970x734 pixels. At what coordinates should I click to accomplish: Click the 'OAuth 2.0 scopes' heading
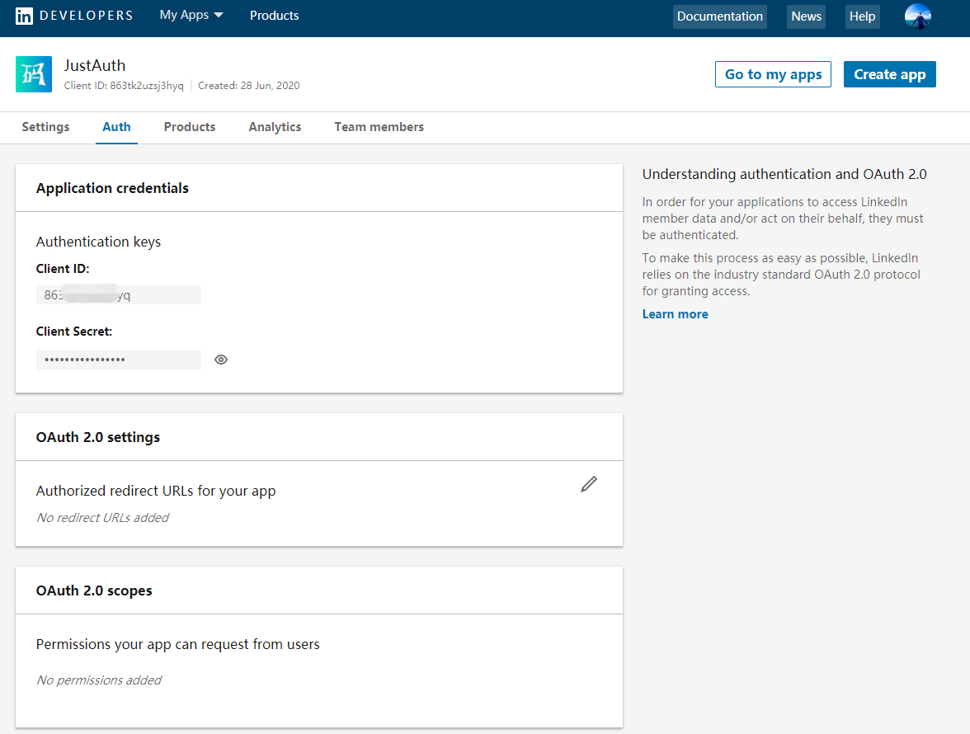point(94,590)
